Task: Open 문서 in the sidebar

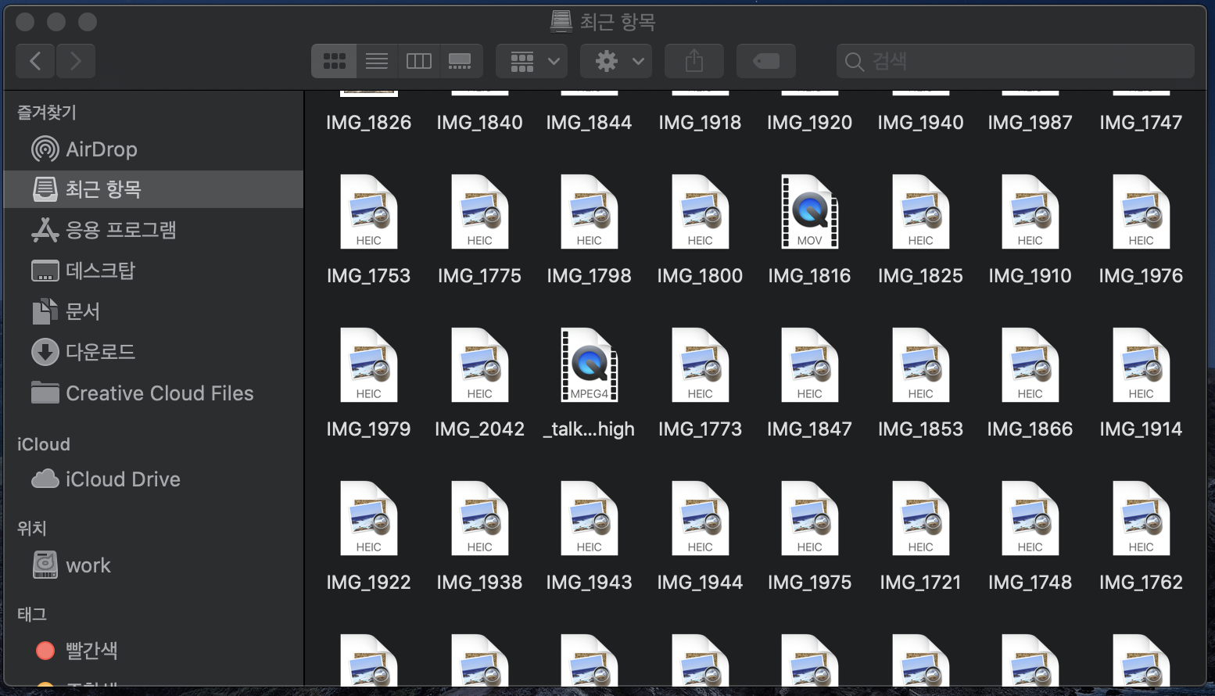Action: click(153, 311)
